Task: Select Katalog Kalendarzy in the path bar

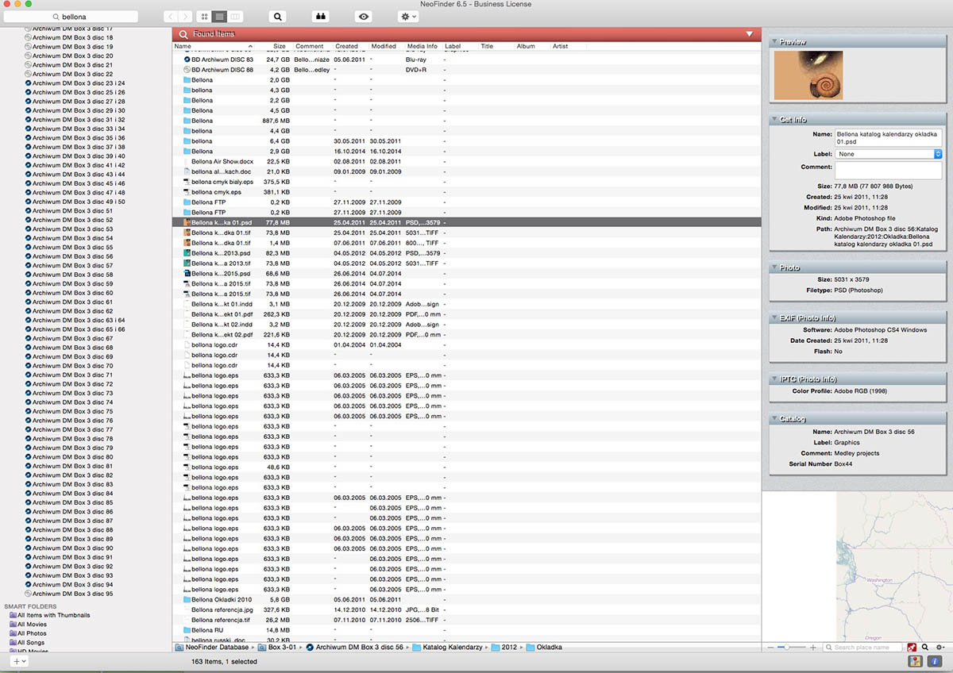Action: pyautogui.click(x=447, y=648)
